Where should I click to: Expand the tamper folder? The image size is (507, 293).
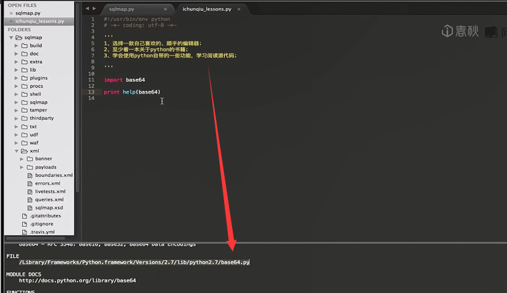click(x=16, y=110)
